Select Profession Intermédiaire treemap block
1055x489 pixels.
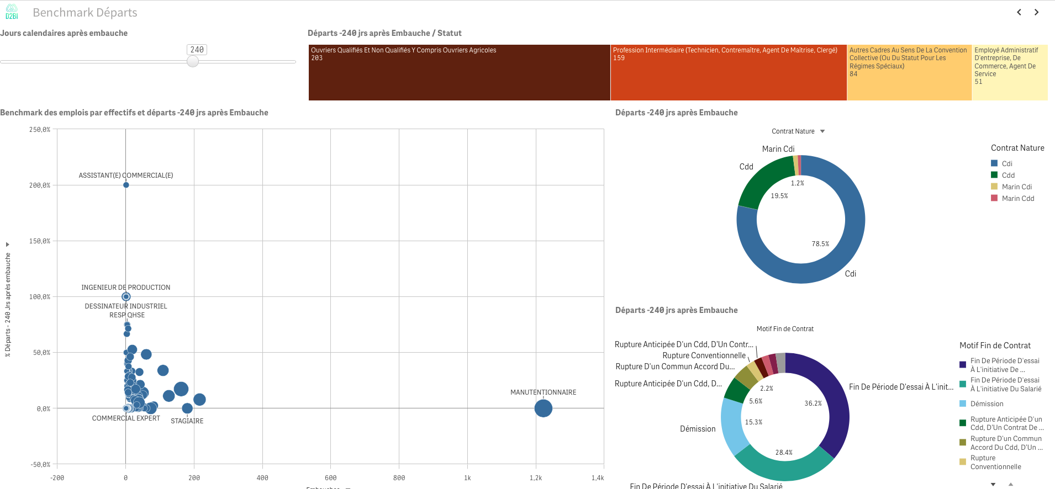[728, 73]
